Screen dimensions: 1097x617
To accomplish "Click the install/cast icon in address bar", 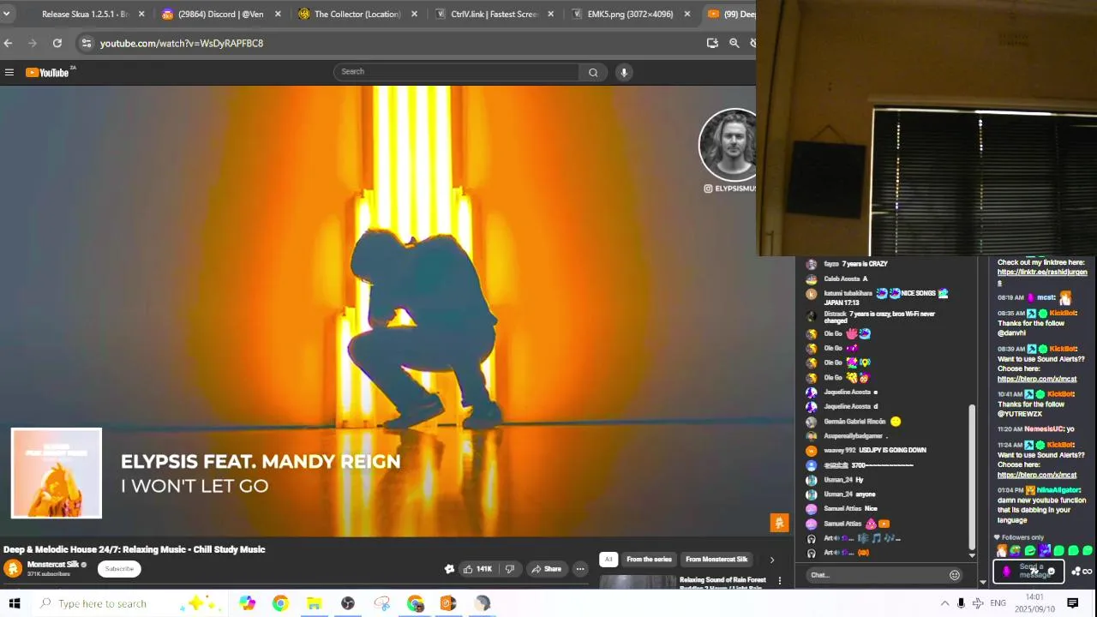I will [x=712, y=43].
